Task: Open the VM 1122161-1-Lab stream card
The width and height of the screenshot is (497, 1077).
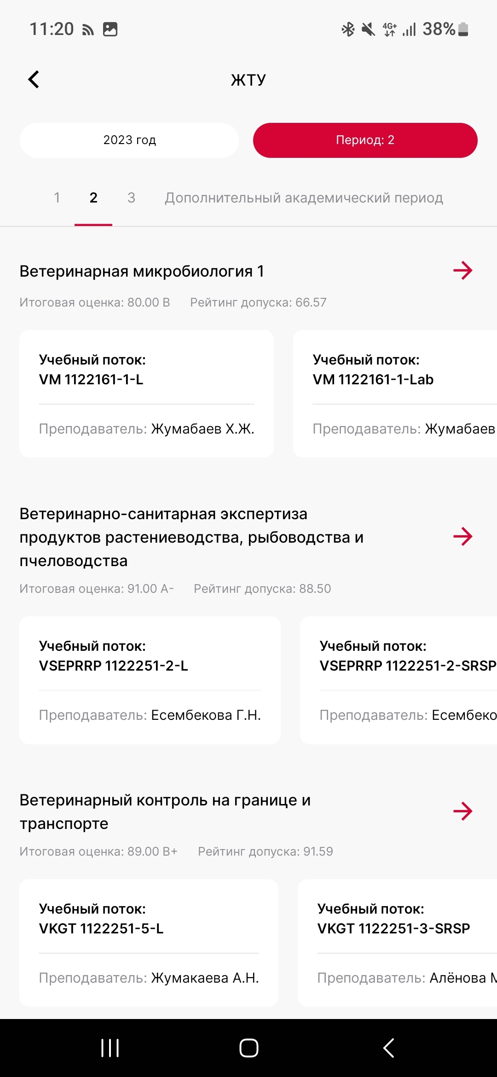Action: point(395,394)
